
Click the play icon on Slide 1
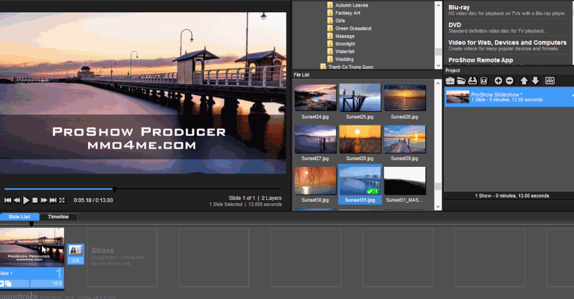coord(2,284)
